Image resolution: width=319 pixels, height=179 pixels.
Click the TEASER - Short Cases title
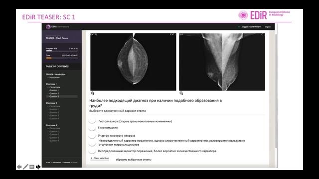[57, 38]
